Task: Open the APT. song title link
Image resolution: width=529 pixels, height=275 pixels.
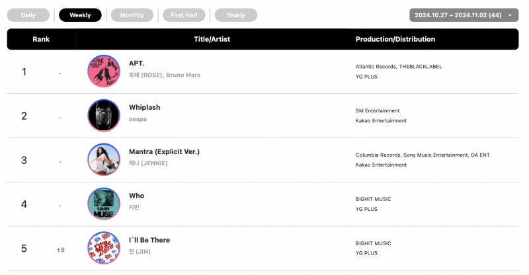Action: 137,63
